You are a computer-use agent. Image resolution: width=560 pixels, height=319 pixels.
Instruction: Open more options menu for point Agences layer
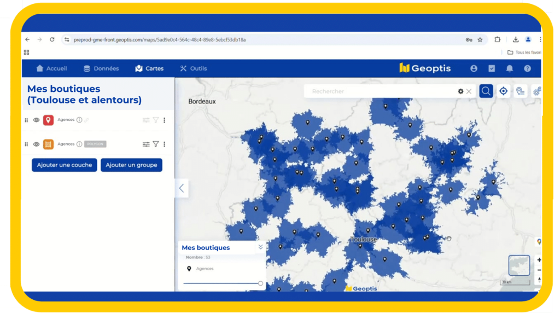pos(165,120)
